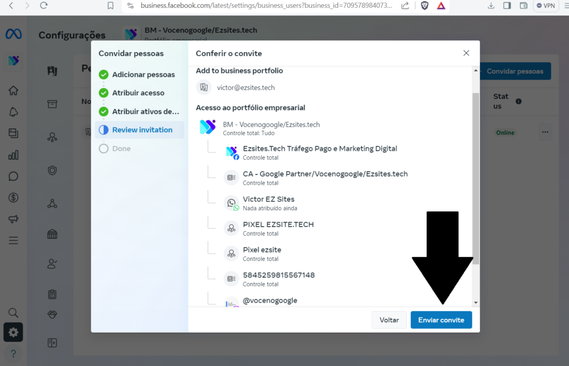The width and height of the screenshot is (569, 366).
Task: Reload the page in the browser
Action: pyautogui.click(x=43, y=6)
